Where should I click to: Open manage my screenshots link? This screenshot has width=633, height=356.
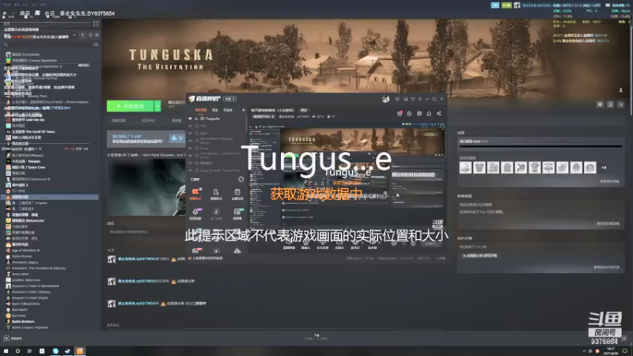coord(608,223)
